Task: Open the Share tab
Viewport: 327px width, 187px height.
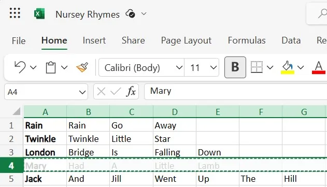Action: point(133,40)
